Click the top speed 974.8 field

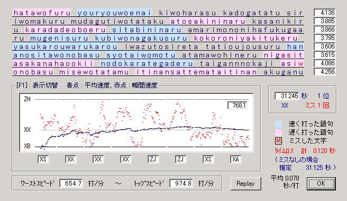[181, 184]
